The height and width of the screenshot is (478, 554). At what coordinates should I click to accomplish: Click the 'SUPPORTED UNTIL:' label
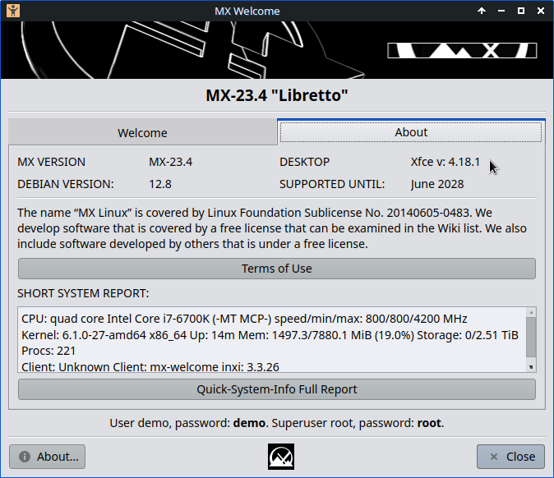coord(332,184)
